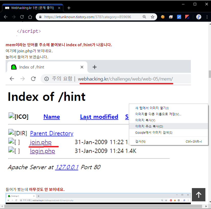211x209 pixels.
Task: Open the rainbow window extension icon
Action: coord(171,17)
